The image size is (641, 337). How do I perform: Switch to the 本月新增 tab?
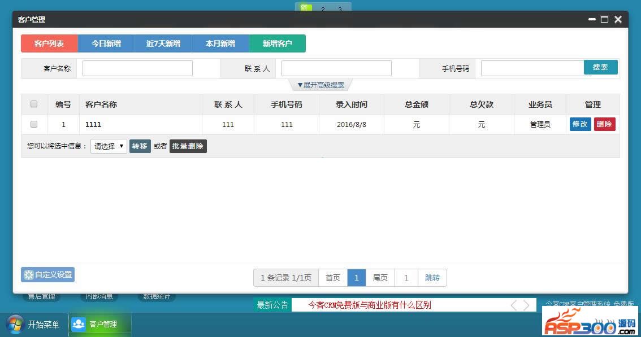click(220, 43)
